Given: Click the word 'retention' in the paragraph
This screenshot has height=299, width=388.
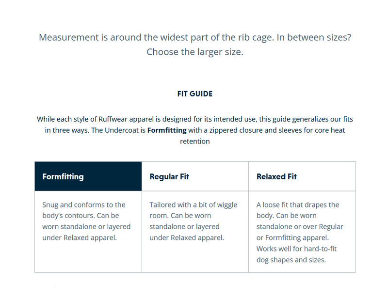Looking at the screenshot, I should (195, 142).
